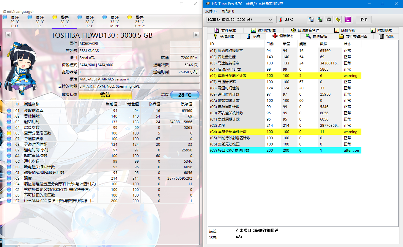This screenshot has height=247, width=403.
Task: Click the 通电次数 field showing 5346 次
Action: pos(185,65)
